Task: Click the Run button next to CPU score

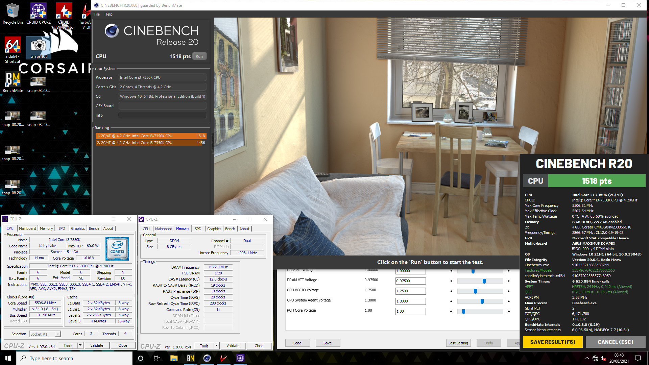Action: pyautogui.click(x=199, y=56)
